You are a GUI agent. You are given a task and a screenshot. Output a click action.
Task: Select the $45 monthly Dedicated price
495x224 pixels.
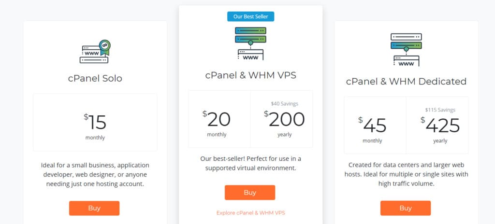375,125
